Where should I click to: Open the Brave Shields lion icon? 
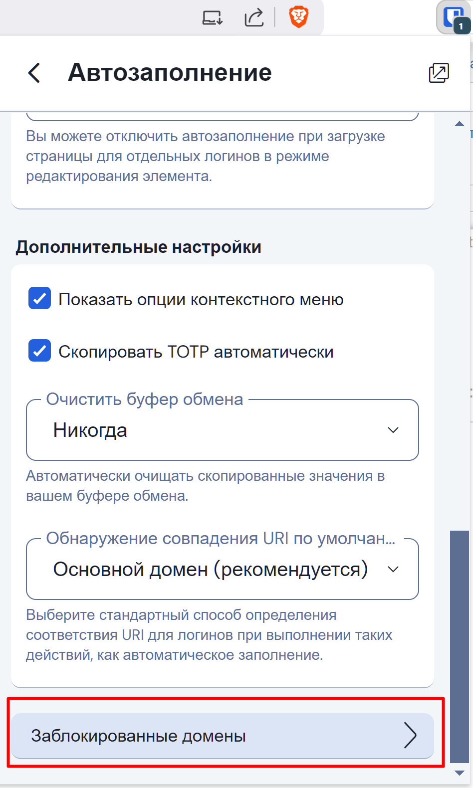coord(298,17)
